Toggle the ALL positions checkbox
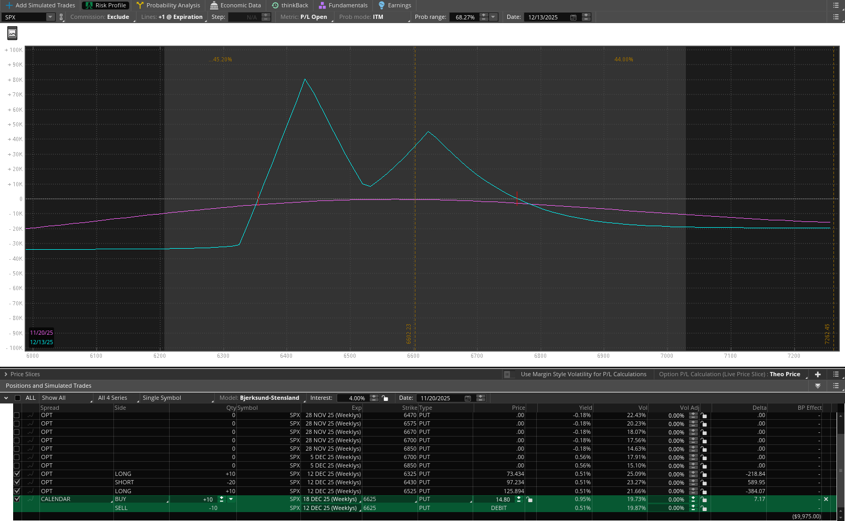Screen dimensions: 845x521 (18, 398)
